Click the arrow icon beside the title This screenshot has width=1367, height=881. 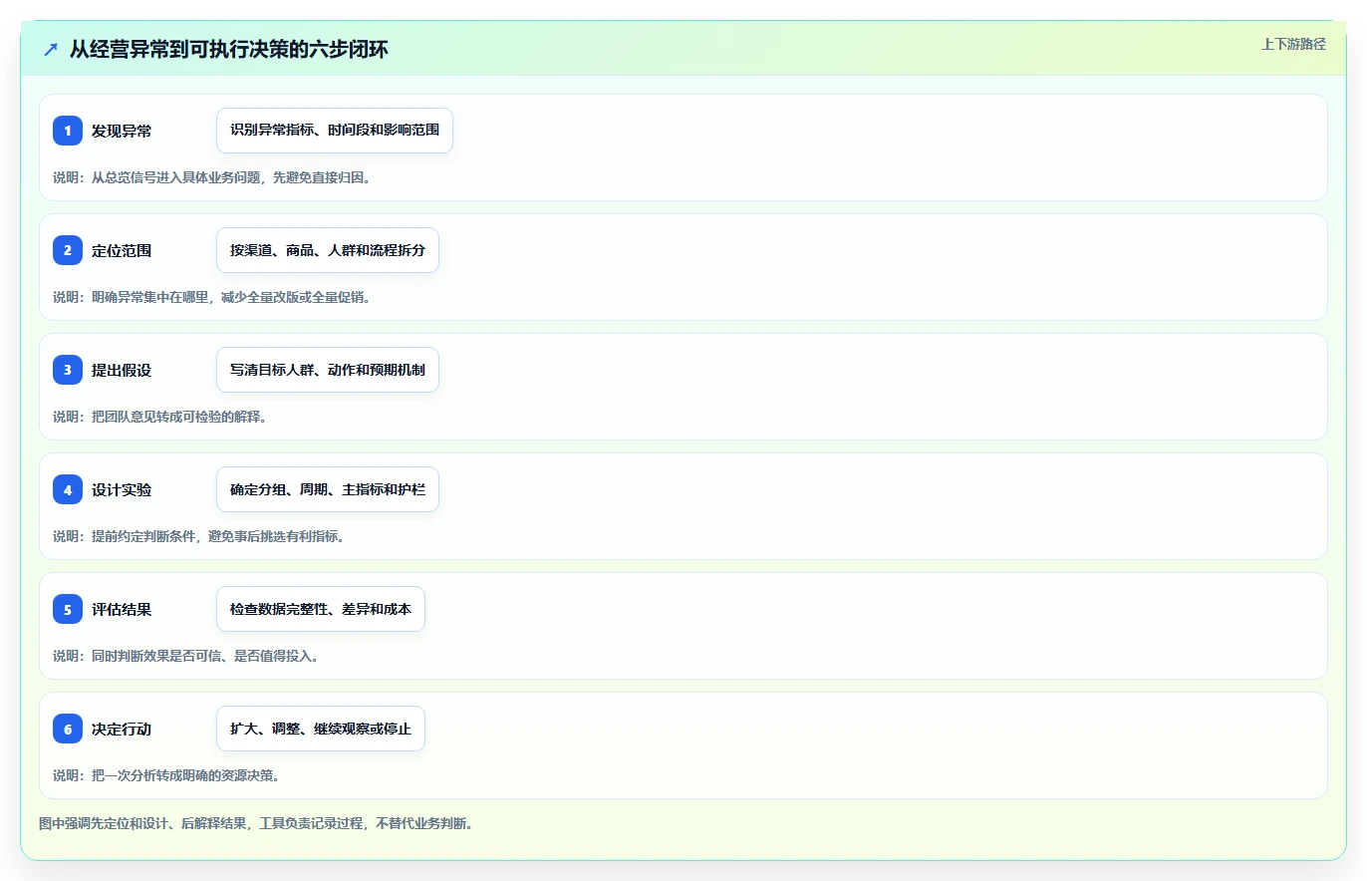pos(51,49)
